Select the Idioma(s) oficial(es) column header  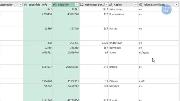click(x=159, y=5)
